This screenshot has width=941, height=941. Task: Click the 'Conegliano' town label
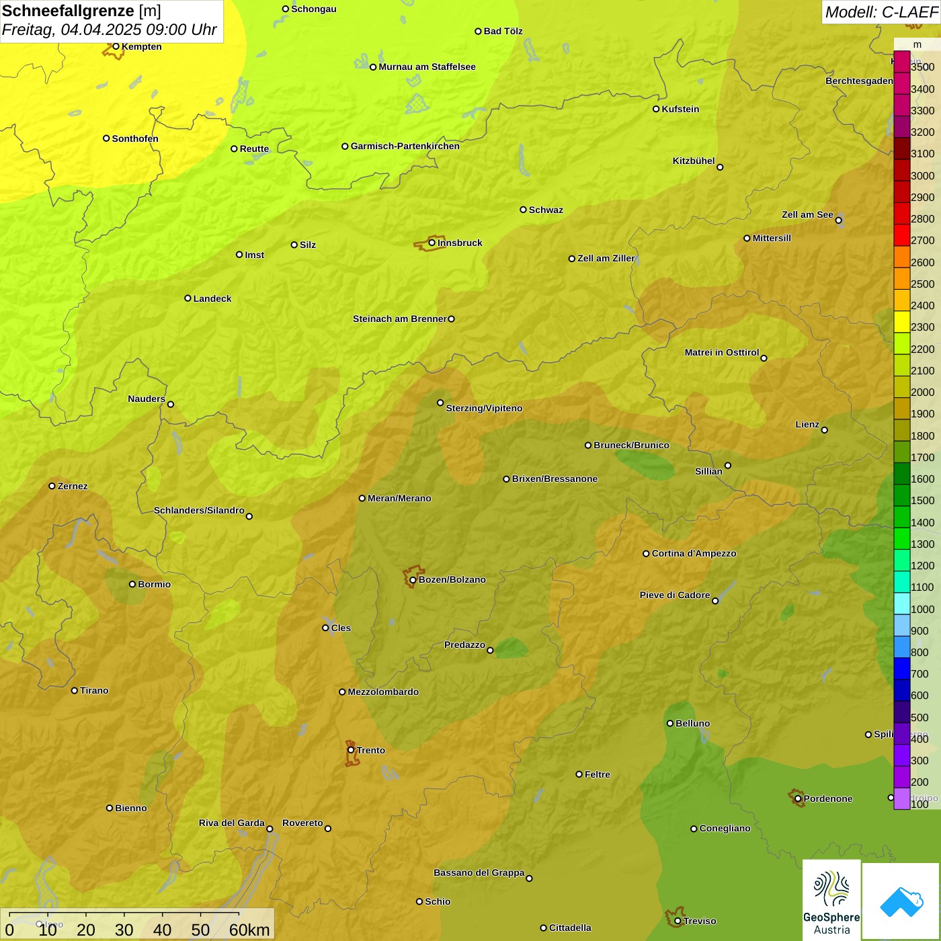[x=725, y=828]
